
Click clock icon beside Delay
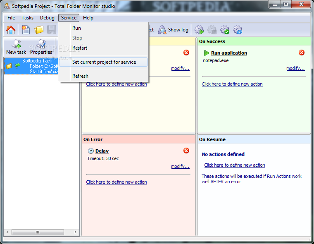[x=91, y=151]
